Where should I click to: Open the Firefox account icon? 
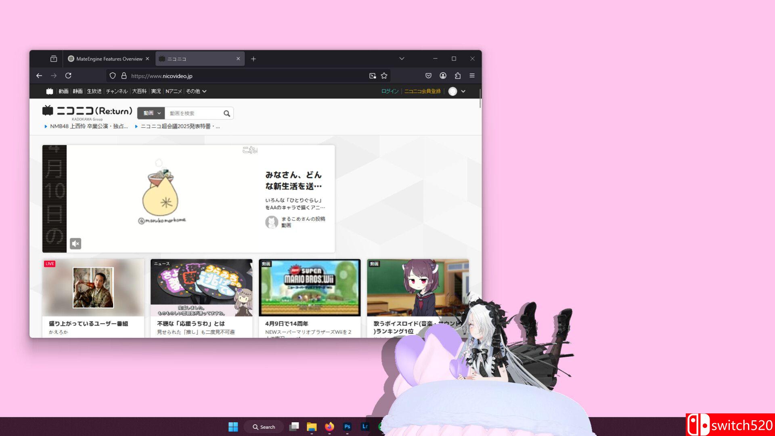442,75
